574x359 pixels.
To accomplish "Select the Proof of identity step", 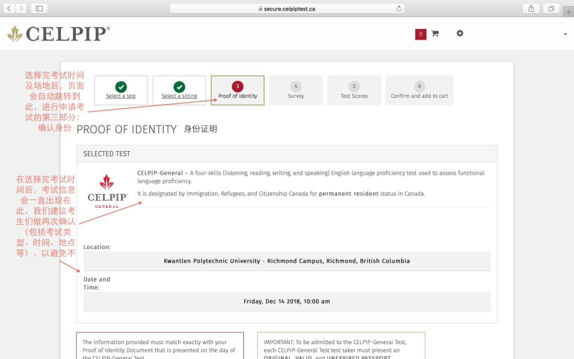I will click(x=238, y=90).
